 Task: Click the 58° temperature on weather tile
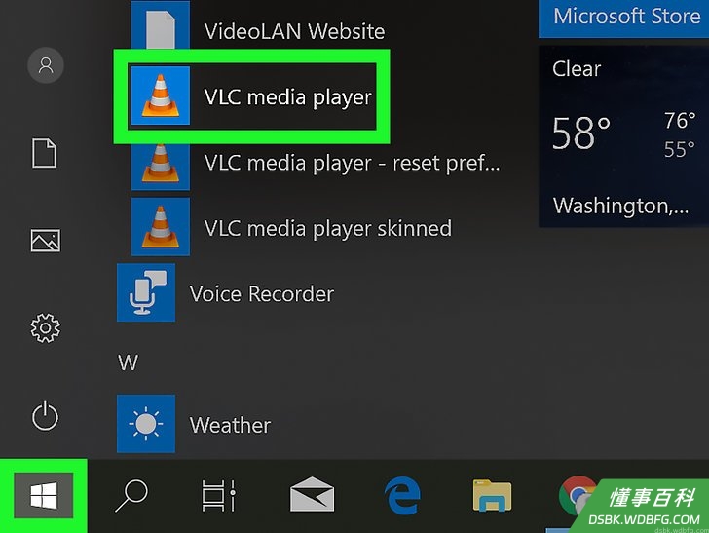coord(581,133)
